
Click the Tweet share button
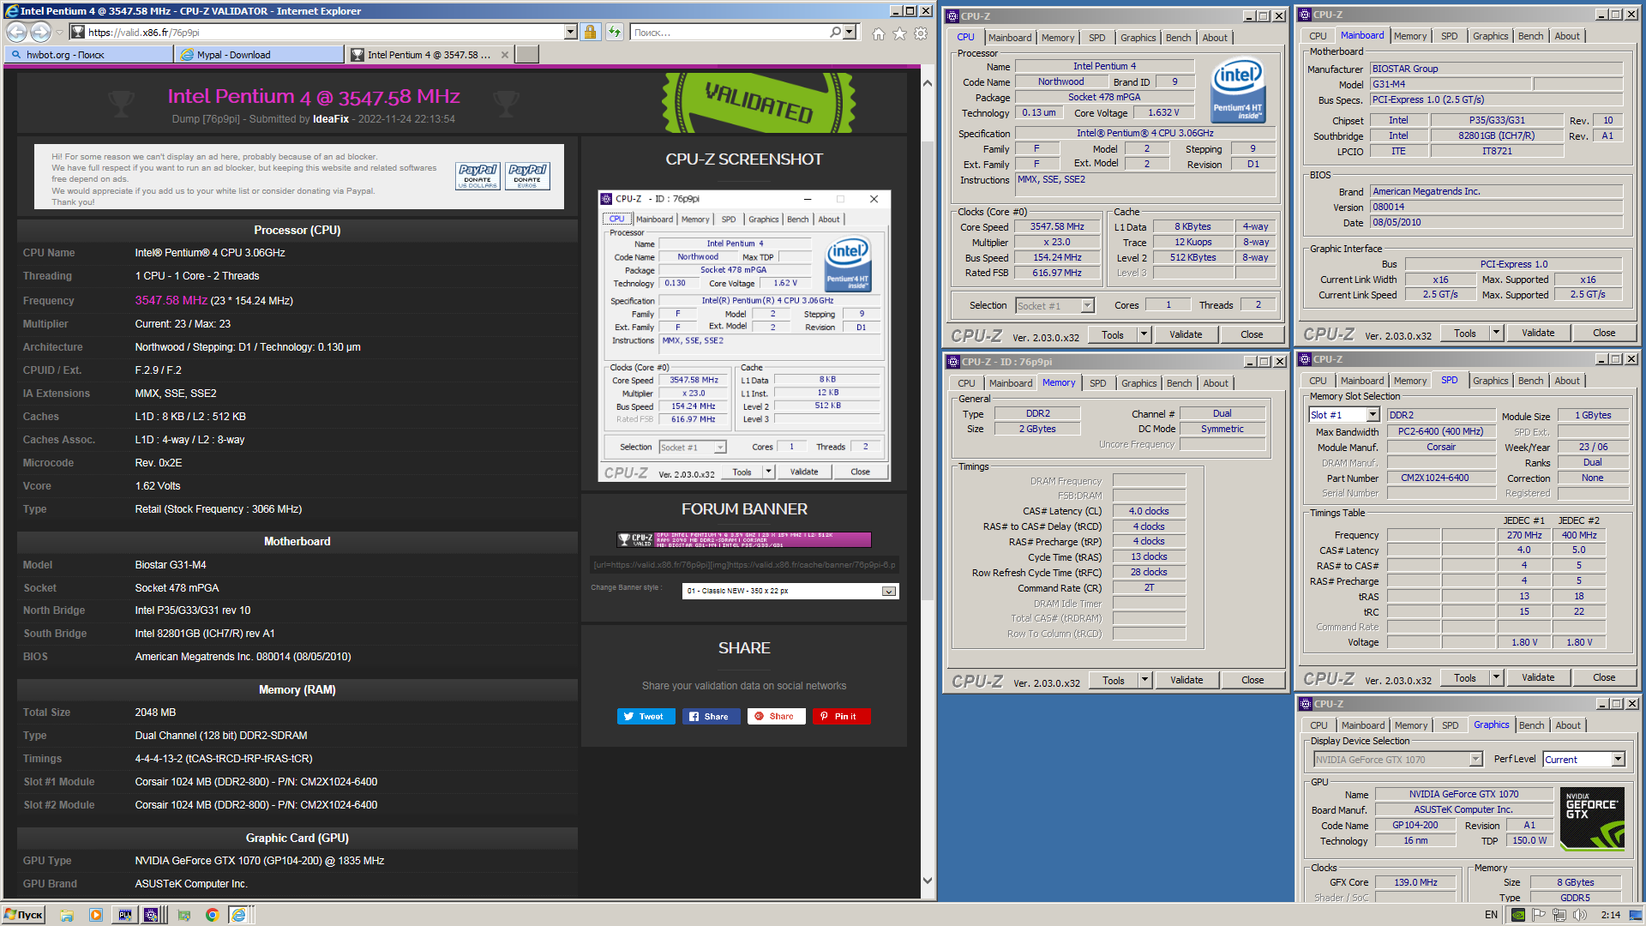646,717
